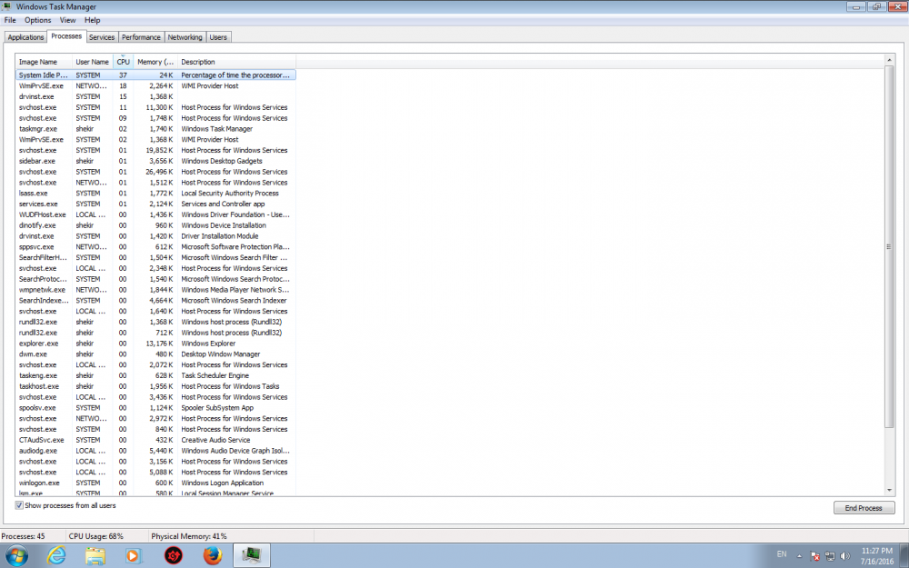Show hidden tray icons arrow
Screen dimensions: 909x568
click(x=799, y=556)
